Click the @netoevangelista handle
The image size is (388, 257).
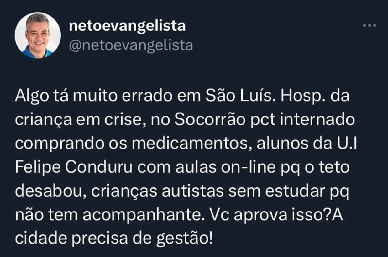[130, 46]
